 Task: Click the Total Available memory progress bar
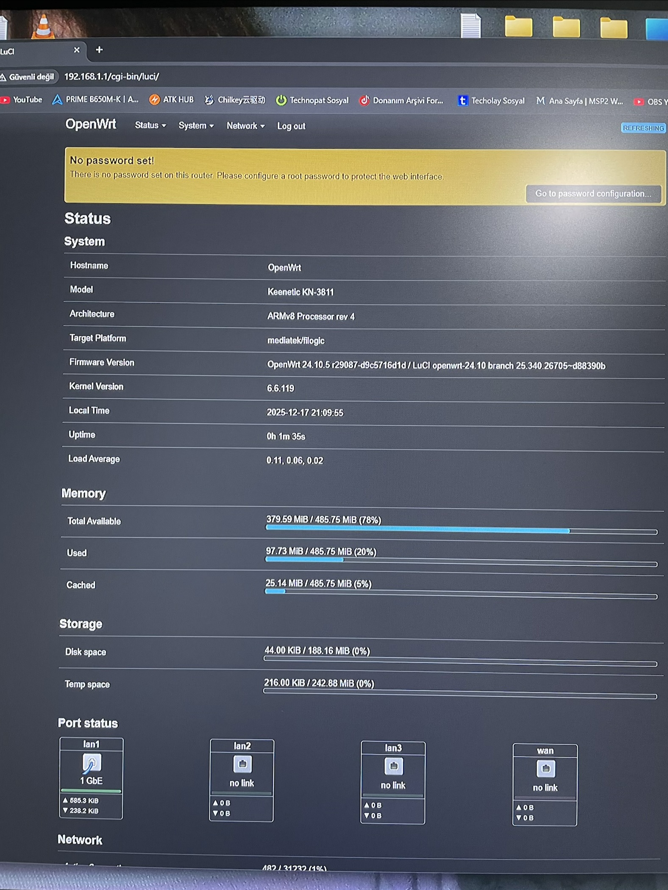point(461,531)
